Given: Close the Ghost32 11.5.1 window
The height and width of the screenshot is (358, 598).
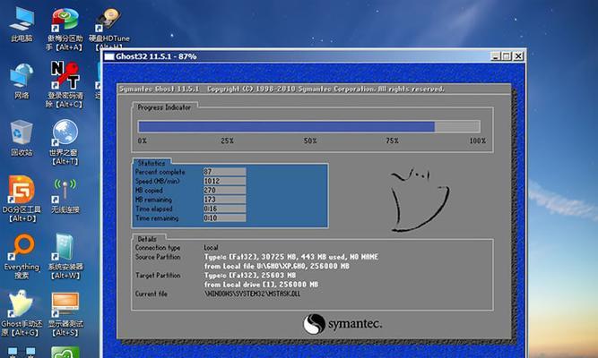Looking at the screenshot, I should 520,56.
